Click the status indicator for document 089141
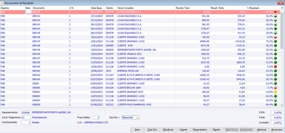The width and height of the screenshot is (285, 133). pyautogui.click(x=275, y=16)
